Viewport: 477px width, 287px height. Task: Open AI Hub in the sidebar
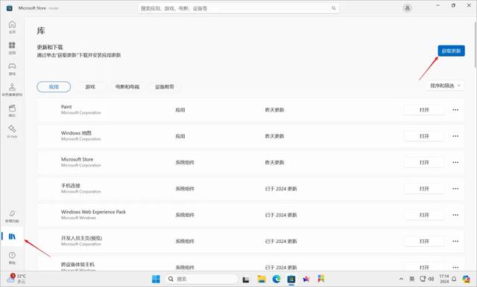(12, 132)
